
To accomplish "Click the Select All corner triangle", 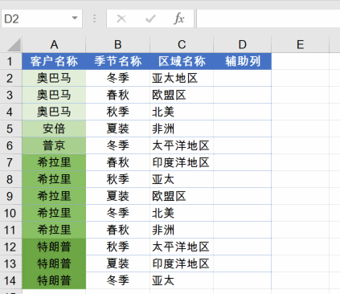I will click(14, 45).
